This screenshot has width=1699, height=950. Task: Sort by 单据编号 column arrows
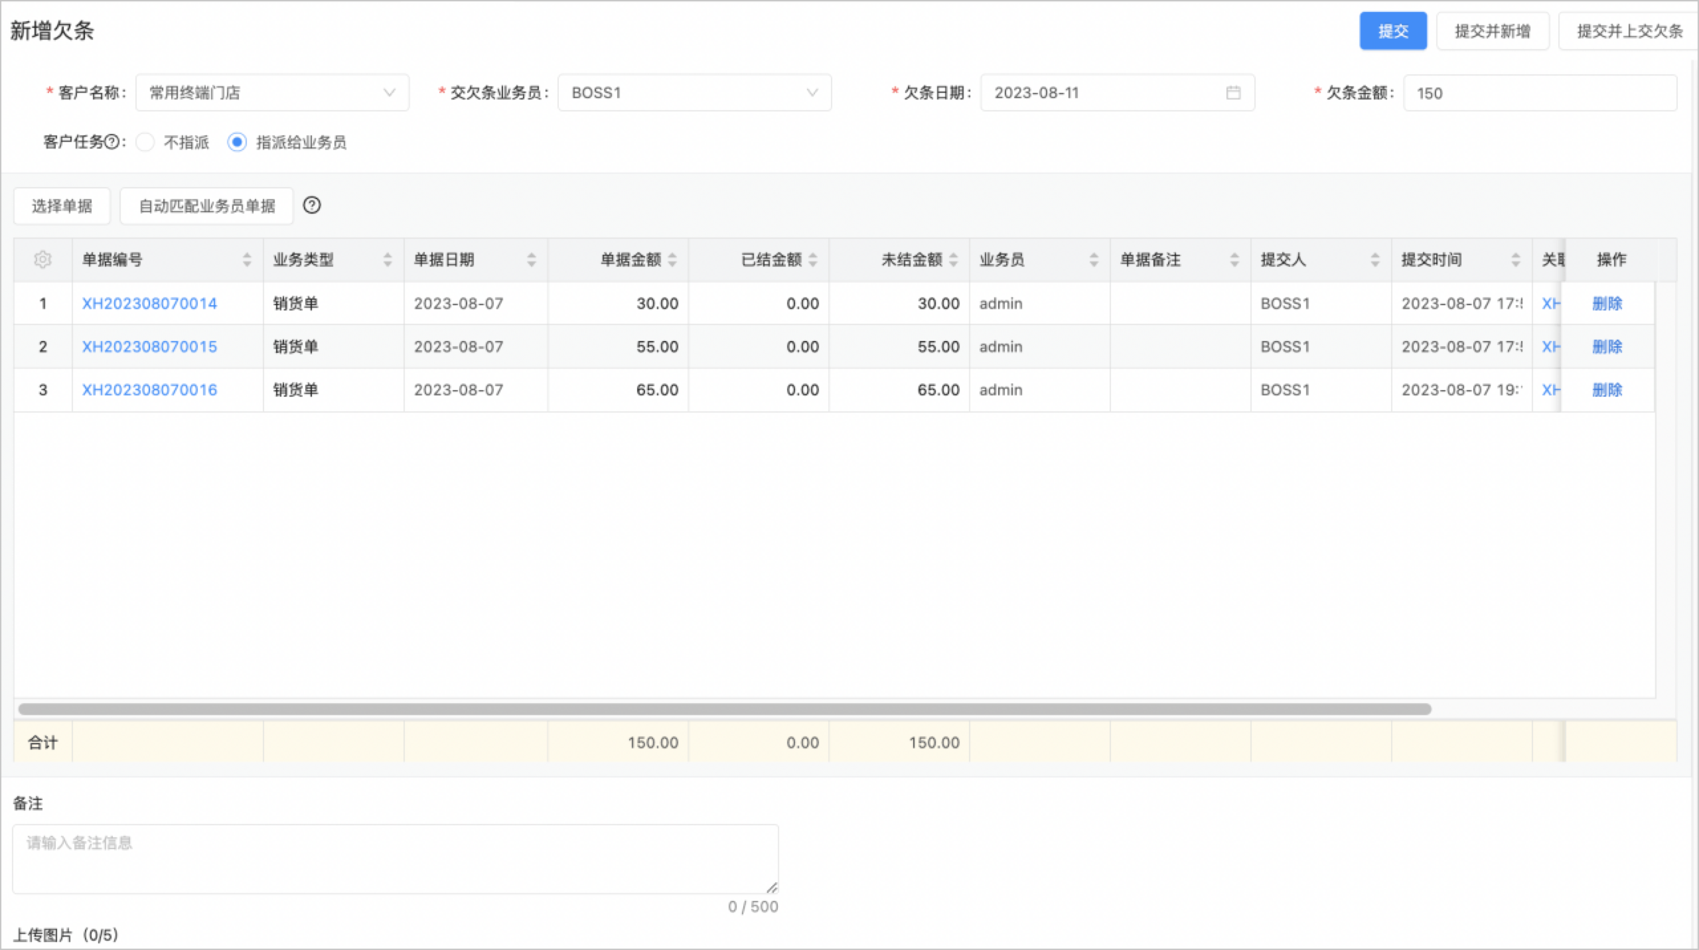coord(247,259)
